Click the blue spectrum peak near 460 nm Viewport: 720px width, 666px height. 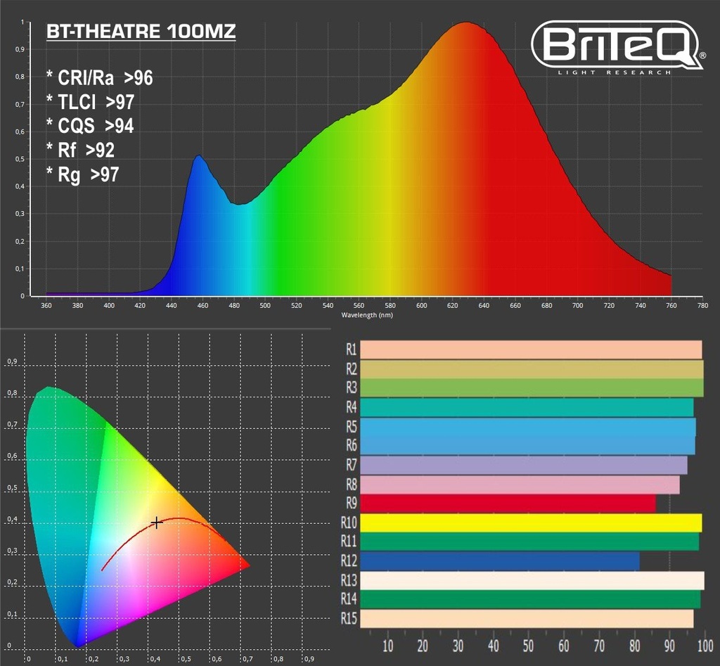click(199, 157)
